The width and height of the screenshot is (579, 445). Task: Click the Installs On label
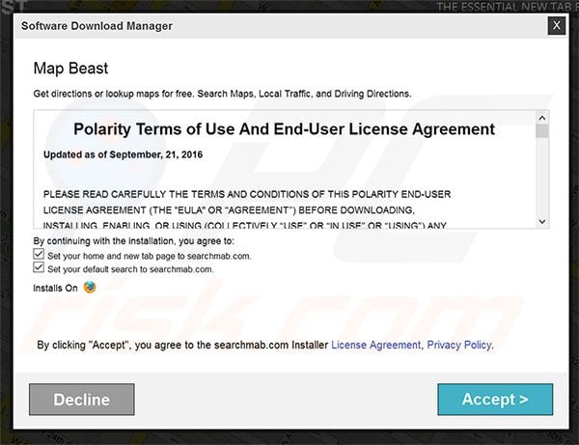click(x=55, y=288)
